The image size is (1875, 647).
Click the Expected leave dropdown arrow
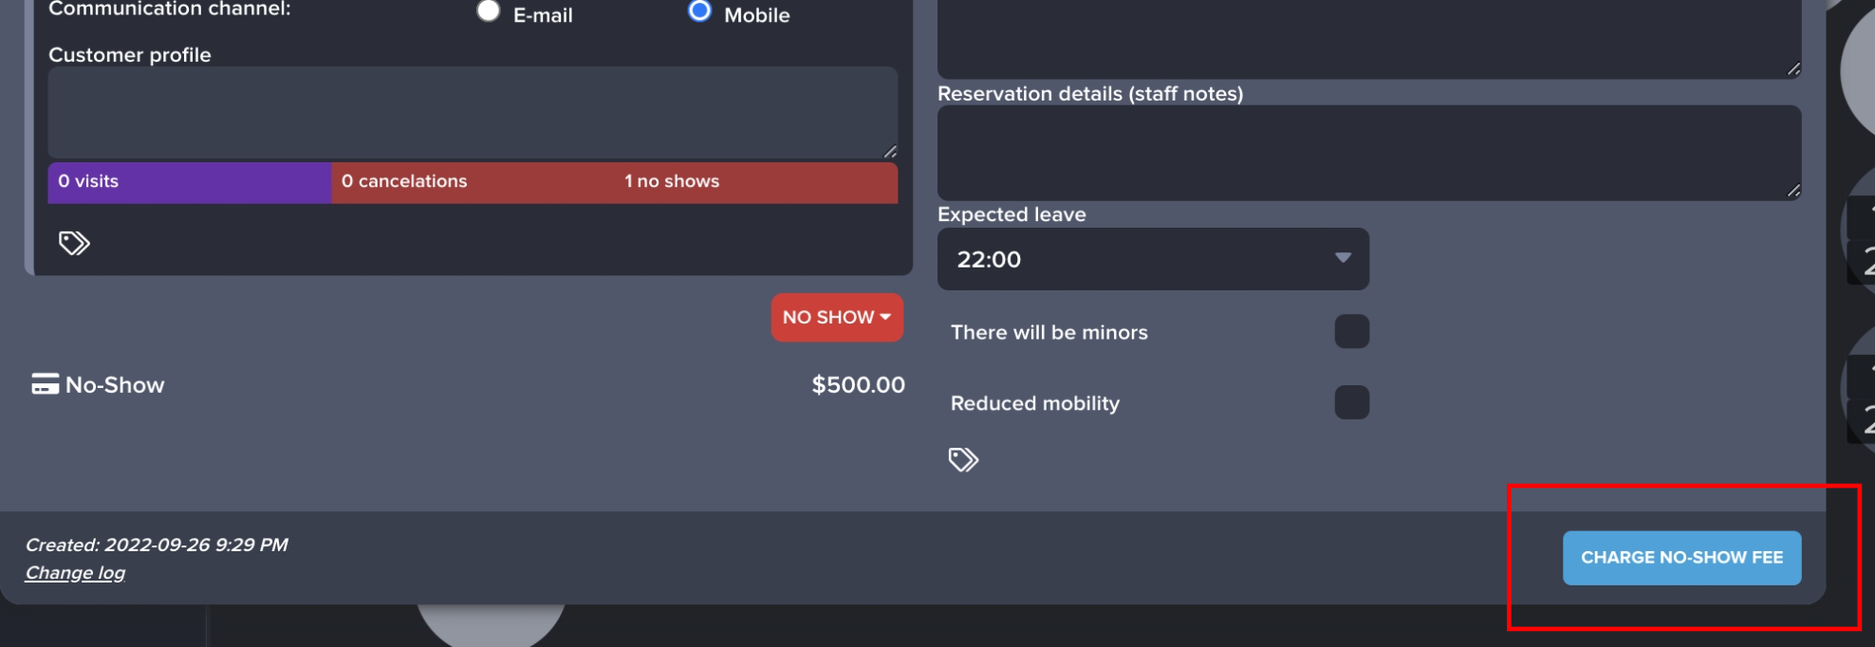(x=1343, y=258)
